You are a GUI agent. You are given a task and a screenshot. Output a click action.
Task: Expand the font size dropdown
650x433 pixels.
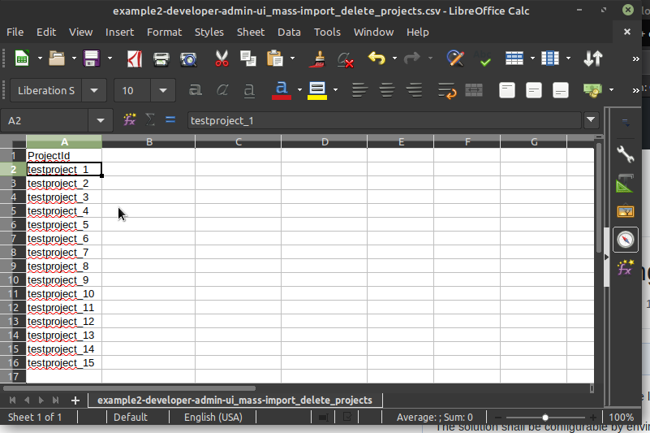[x=163, y=90]
